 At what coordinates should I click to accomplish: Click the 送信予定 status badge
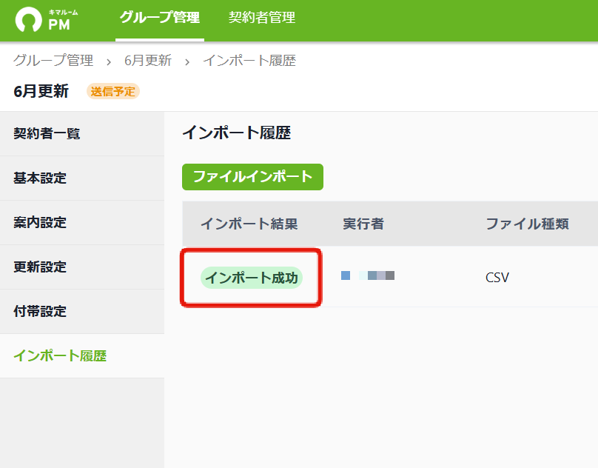click(113, 92)
